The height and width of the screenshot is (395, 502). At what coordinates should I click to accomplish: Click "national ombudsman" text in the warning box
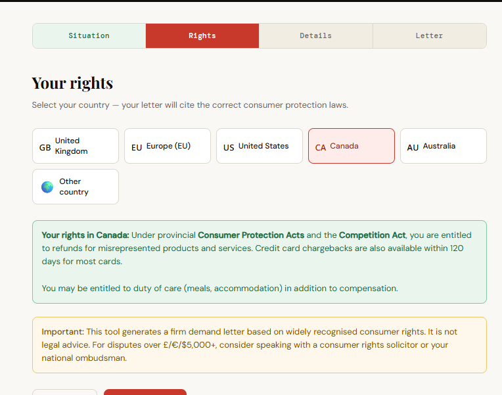[x=83, y=358]
